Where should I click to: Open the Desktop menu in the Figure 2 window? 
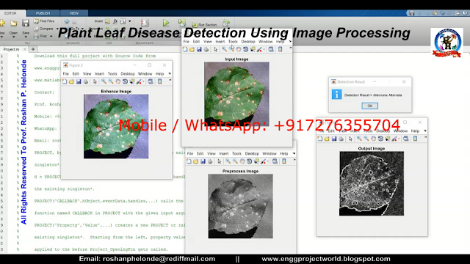pos(128,73)
